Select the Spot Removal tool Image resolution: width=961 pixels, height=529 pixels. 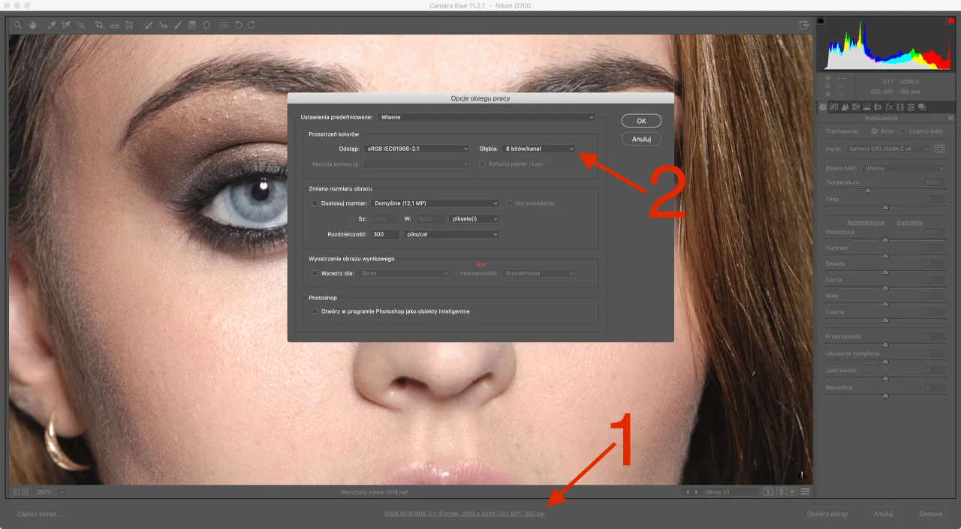tap(146, 24)
